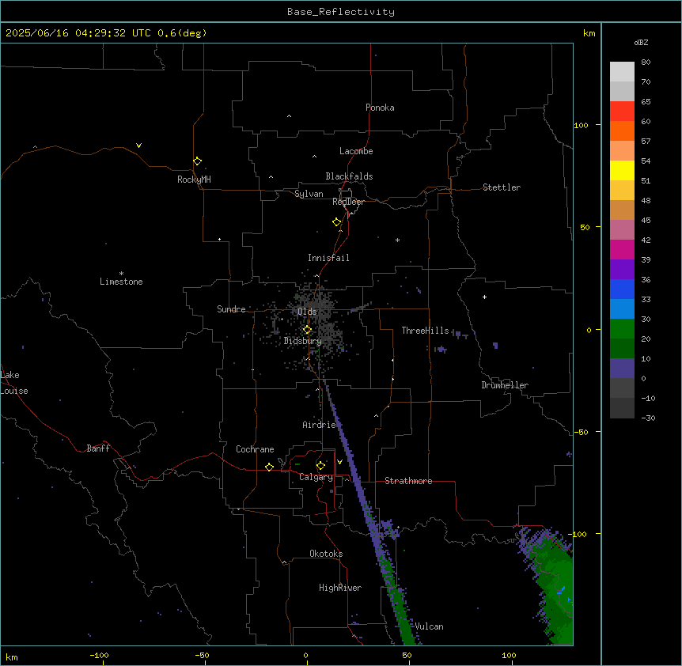Click the red 65 dBZ legend color
The height and width of the screenshot is (666, 682).
(x=622, y=111)
